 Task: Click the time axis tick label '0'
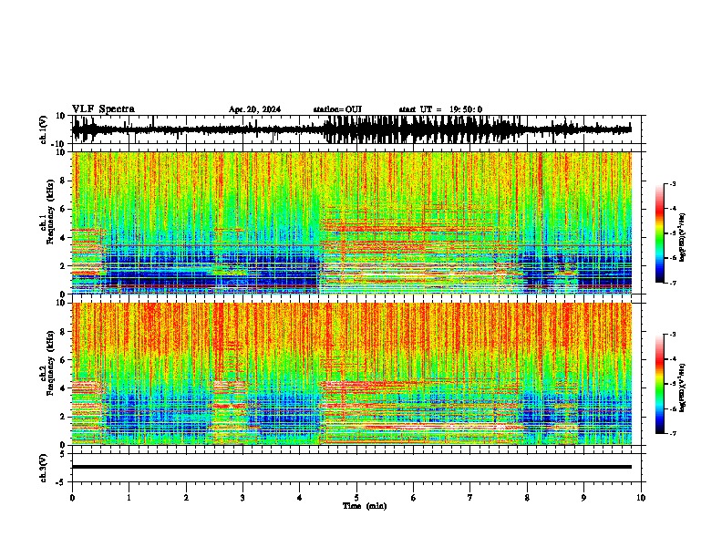(72, 498)
